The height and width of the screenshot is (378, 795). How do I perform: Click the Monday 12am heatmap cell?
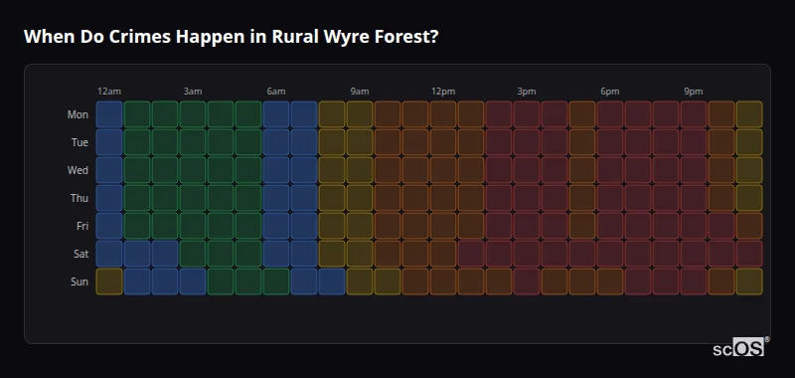click(x=109, y=114)
